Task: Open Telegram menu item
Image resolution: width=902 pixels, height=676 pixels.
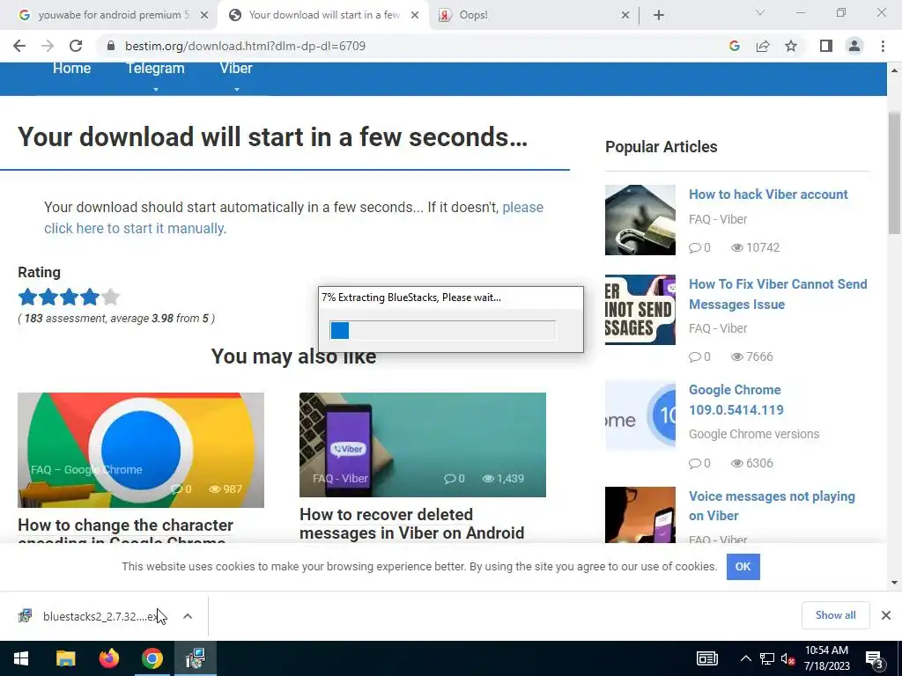Action: pos(155,68)
